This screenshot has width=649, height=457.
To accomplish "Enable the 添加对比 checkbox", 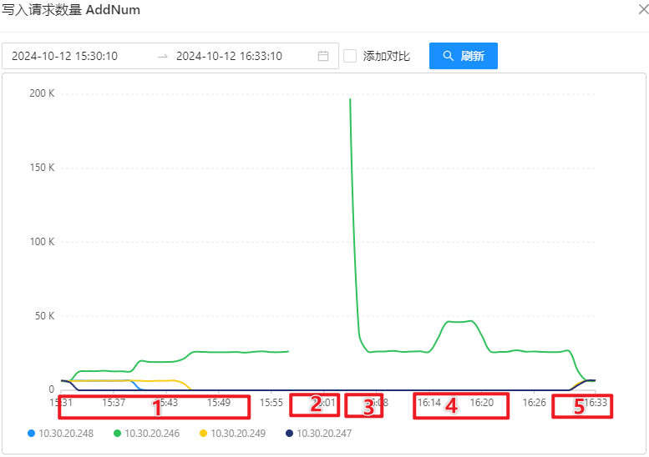I will [x=350, y=56].
